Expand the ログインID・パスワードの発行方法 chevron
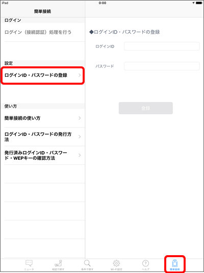 [x=80, y=137]
